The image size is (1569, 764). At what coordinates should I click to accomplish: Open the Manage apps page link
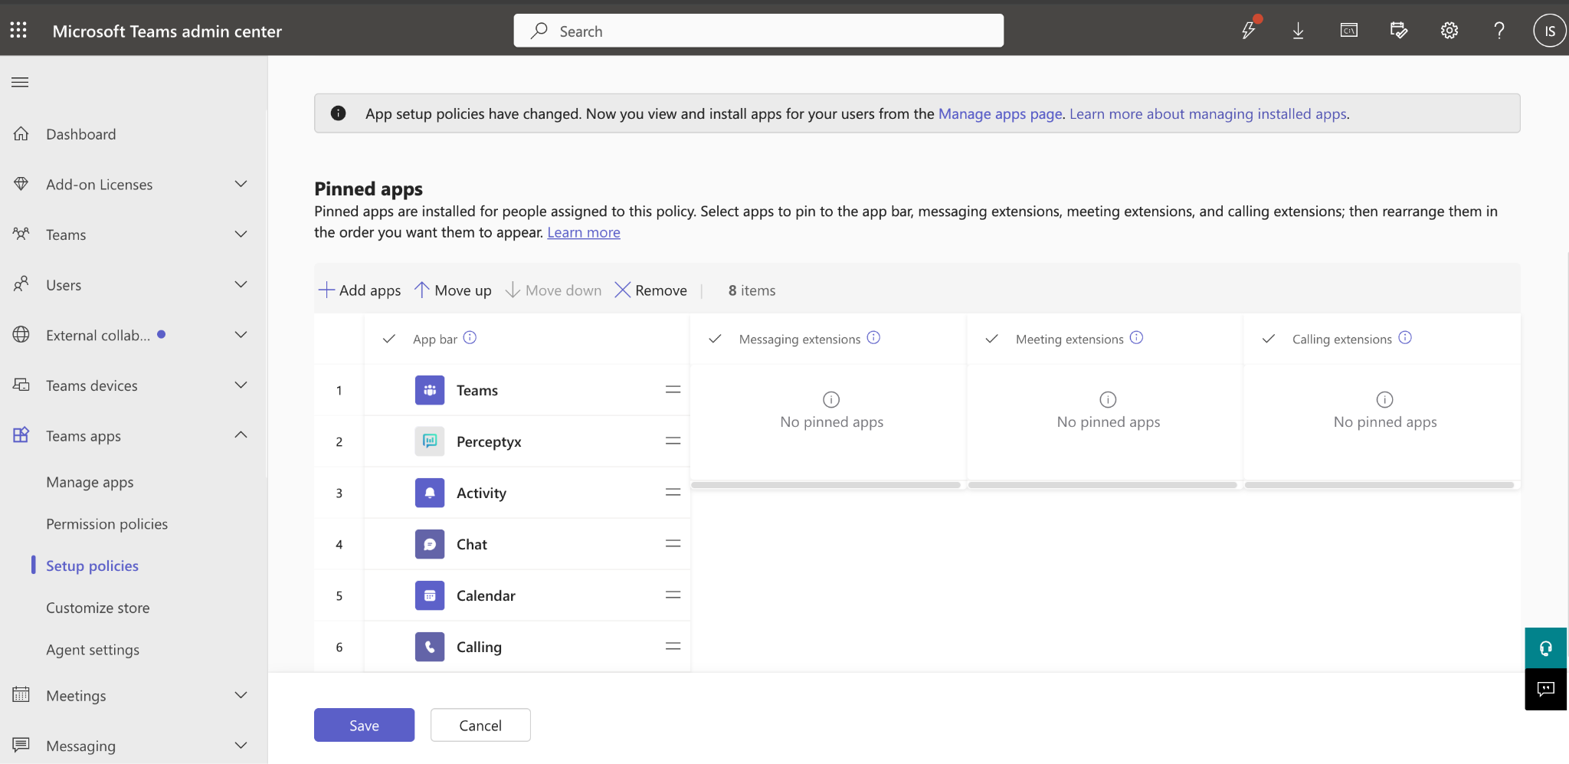click(x=1000, y=113)
